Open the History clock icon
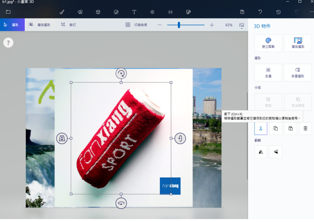Viewport: 314px width, 222px height. 278,12
